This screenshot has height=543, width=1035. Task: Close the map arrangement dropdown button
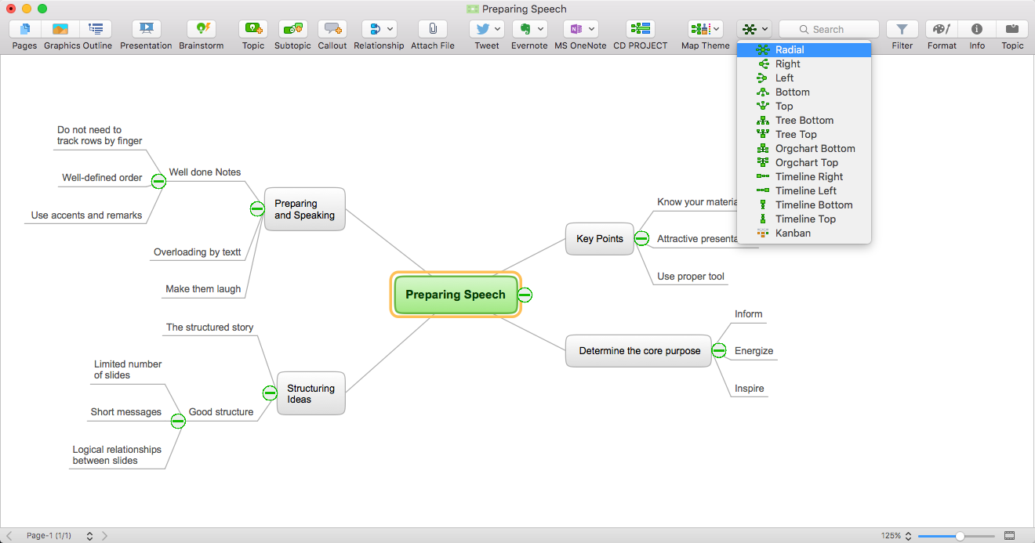point(754,29)
